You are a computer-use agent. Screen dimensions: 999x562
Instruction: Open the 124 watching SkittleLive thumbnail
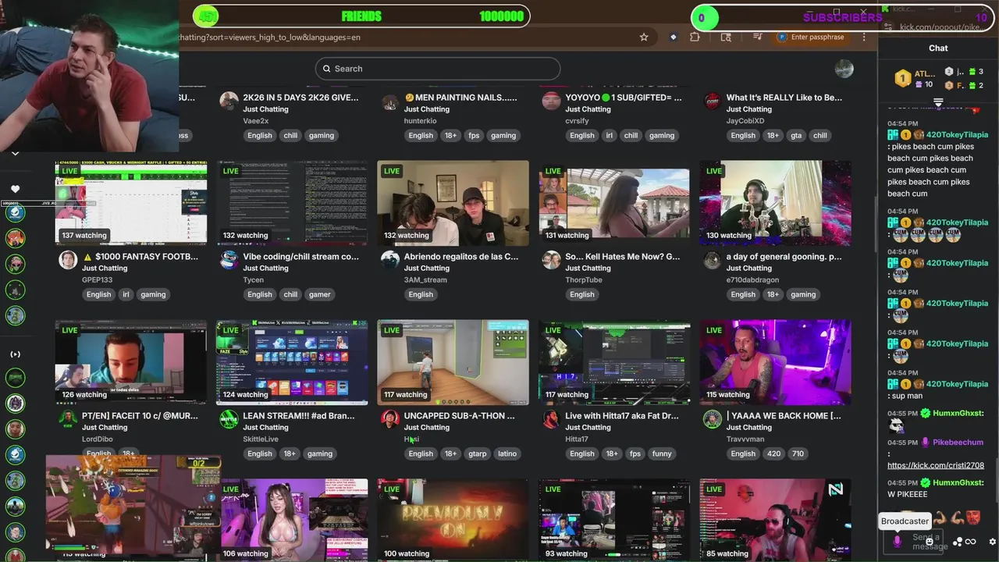(292, 362)
